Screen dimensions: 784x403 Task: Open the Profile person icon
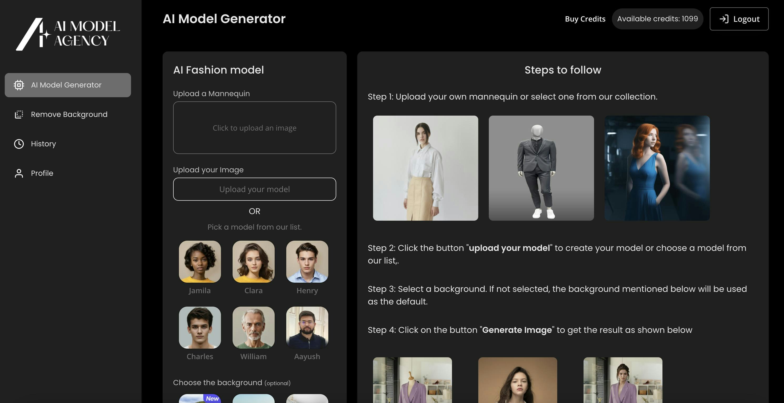click(x=19, y=173)
